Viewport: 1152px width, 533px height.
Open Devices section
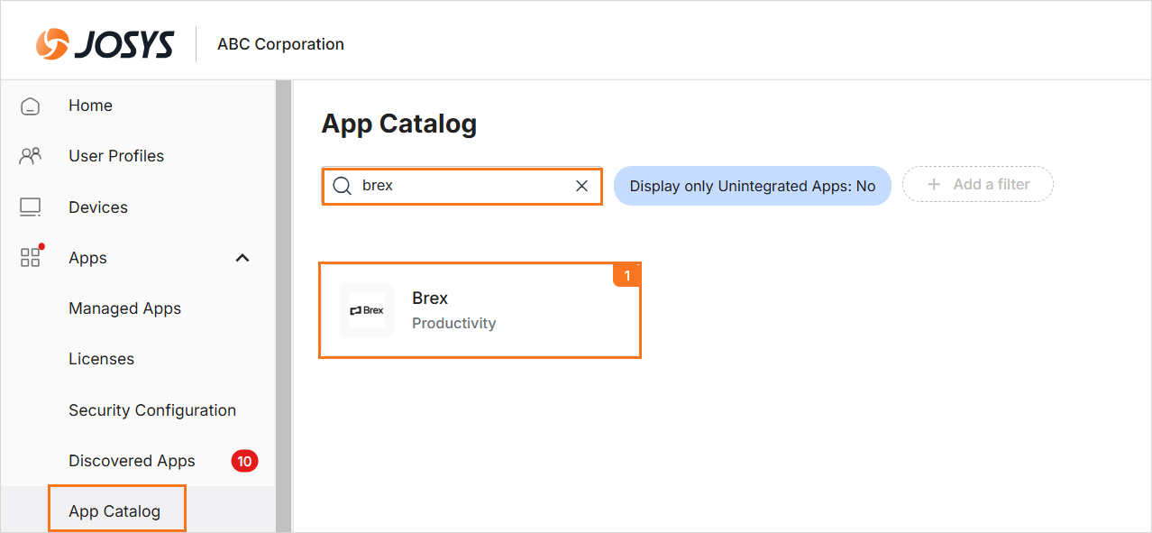point(98,207)
